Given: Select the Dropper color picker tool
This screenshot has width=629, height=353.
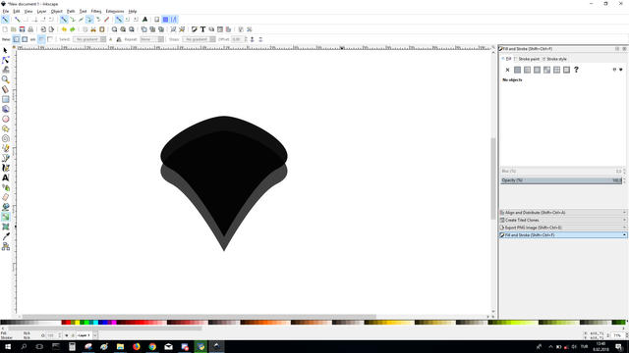Looking at the screenshot, I should click(x=5, y=236).
